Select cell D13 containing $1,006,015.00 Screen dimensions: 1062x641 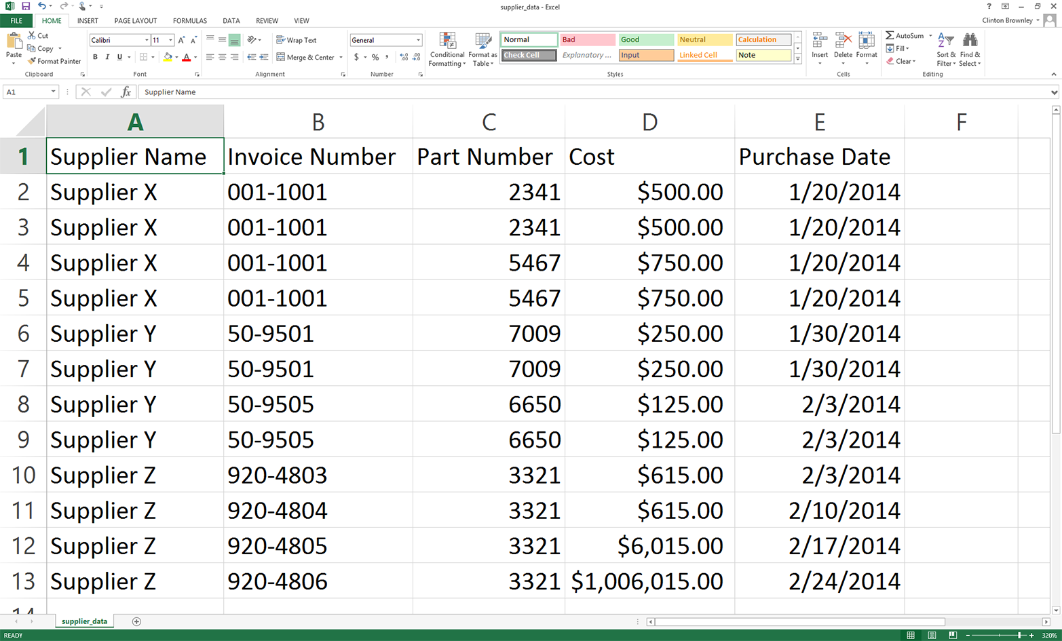pyautogui.click(x=648, y=581)
